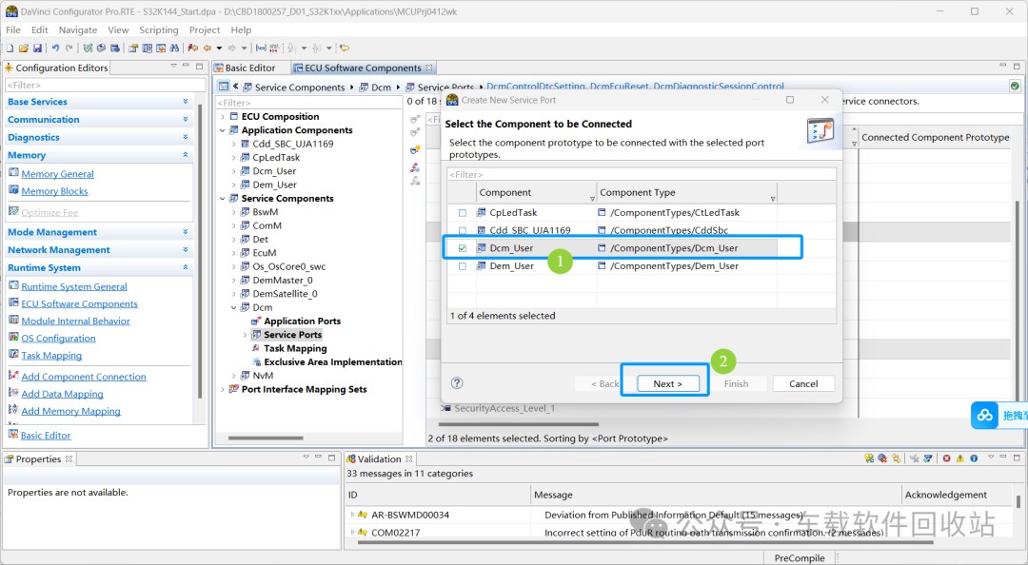The height and width of the screenshot is (565, 1028).
Task: Click the Configuration Editors filter field
Action: 105,86
